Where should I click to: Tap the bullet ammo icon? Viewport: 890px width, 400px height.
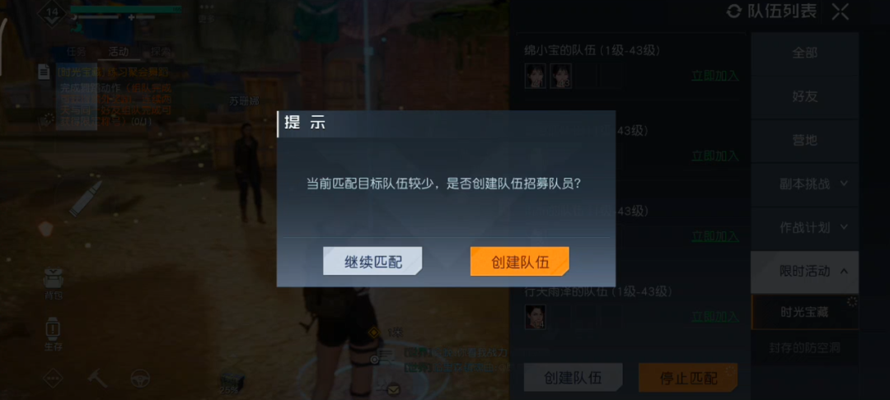[x=86, y=198]
